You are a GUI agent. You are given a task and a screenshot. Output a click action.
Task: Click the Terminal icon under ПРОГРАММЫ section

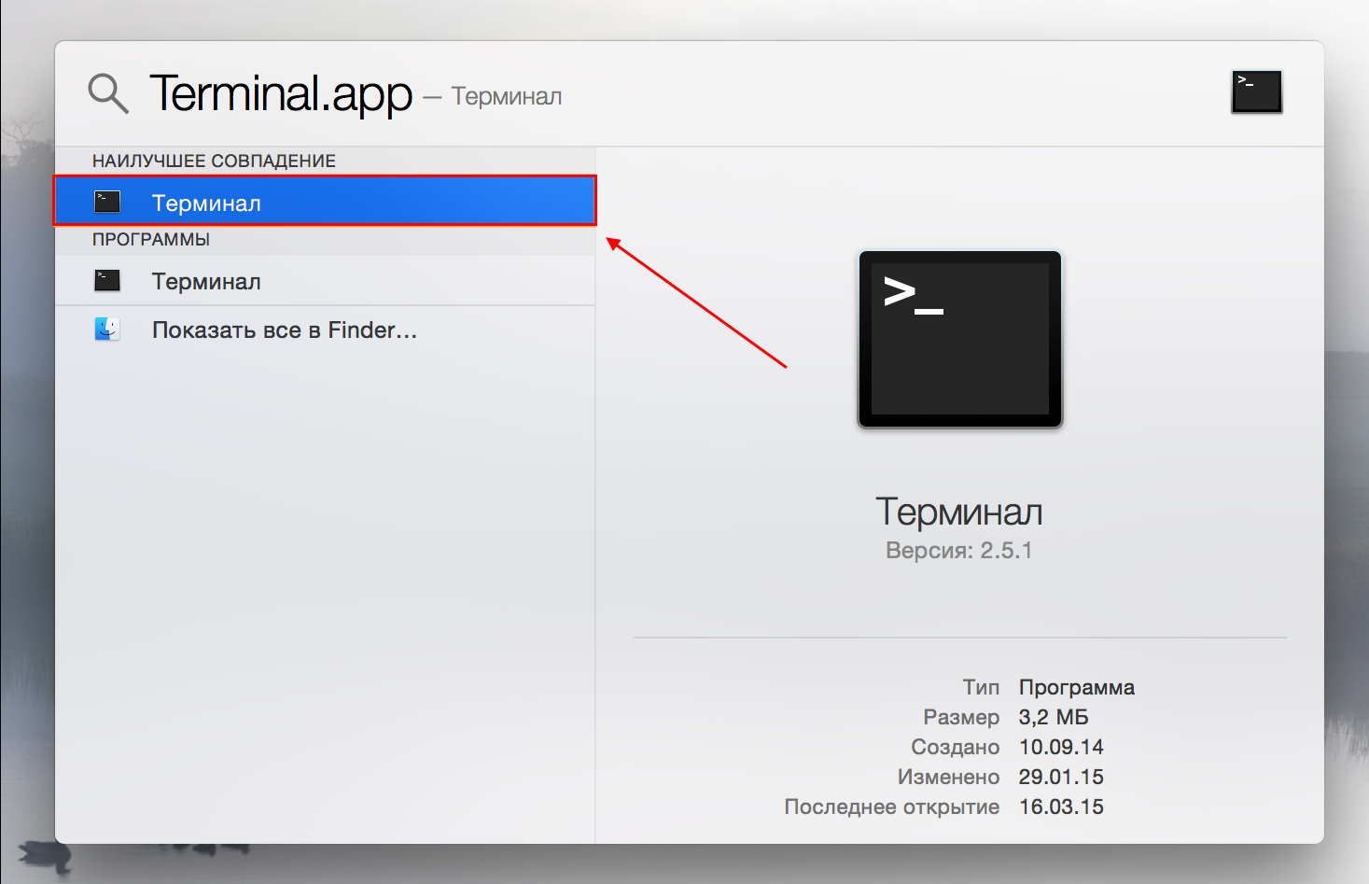coord(106,280)
